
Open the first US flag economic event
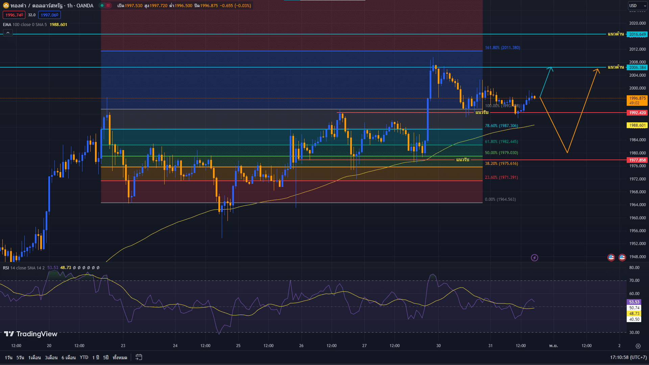point(611,258)
